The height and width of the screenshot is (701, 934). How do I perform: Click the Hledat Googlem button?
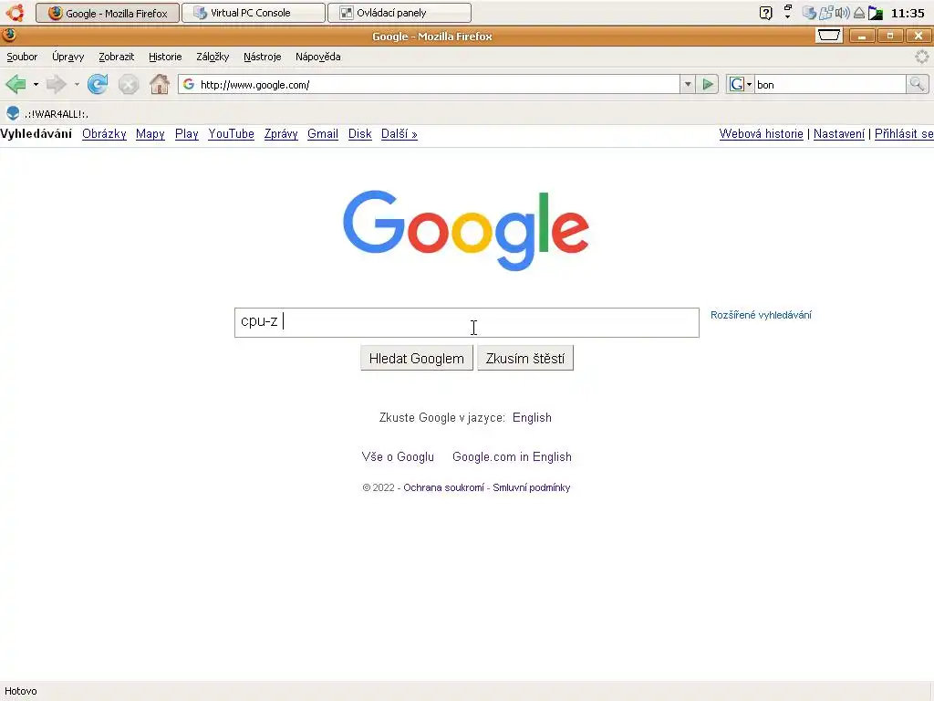tap(416, 358)
